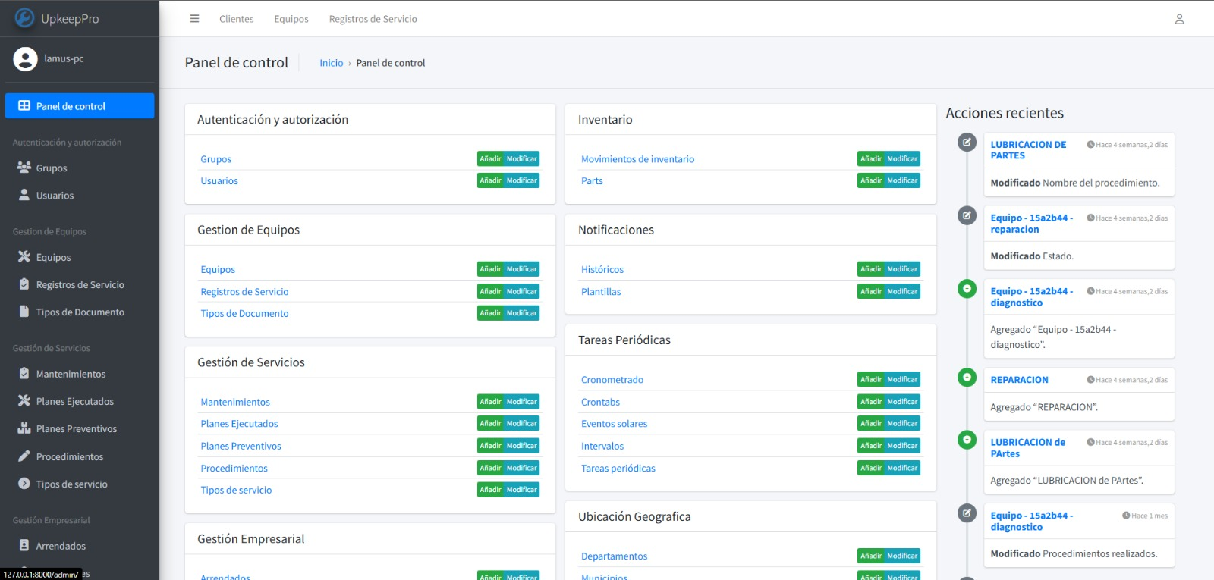Open the Históricos link under Notificaciones
This screenshot has height=580, width=1214.
602,270
